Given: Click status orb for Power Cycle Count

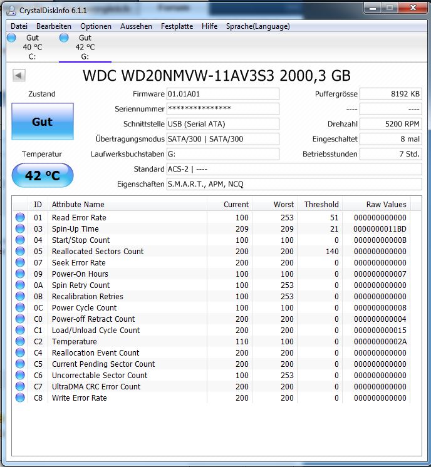Looking at the screenshot, I should pos(20,307).
